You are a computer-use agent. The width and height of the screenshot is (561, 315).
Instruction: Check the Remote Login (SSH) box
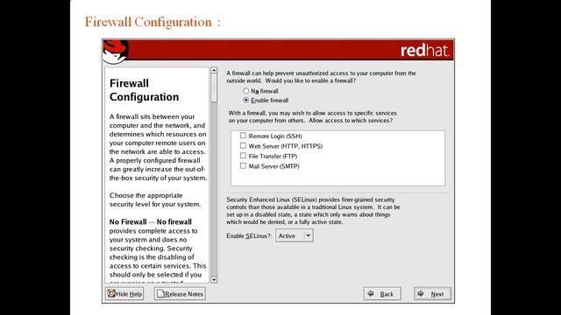pos(243,136)
